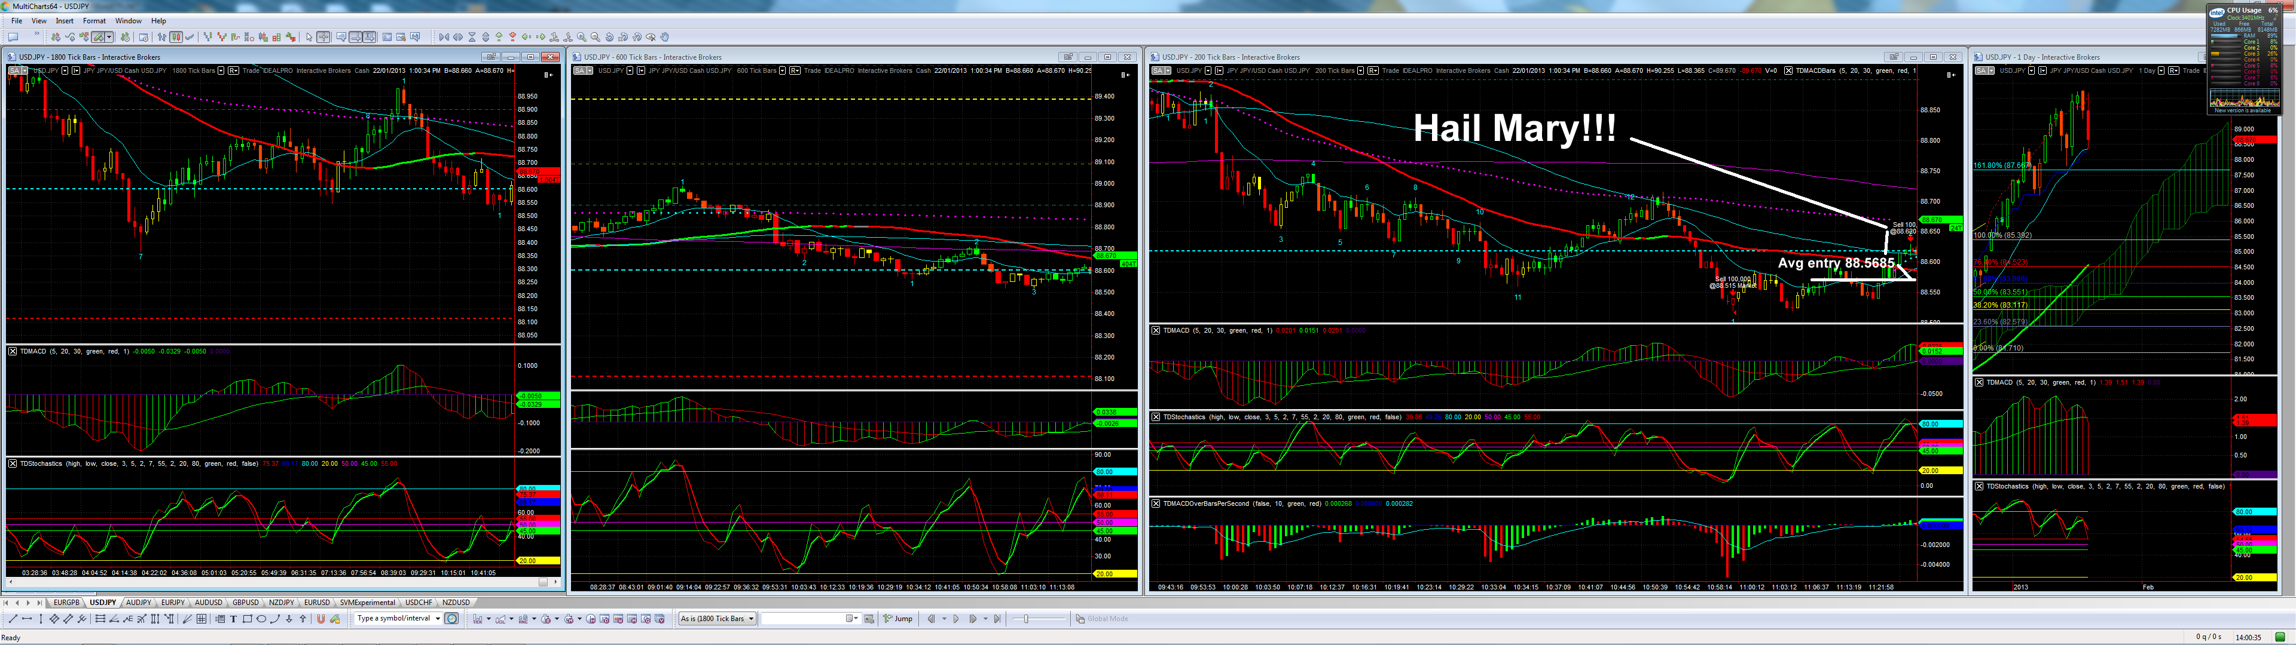Click 'New version is available' in CPU gadget
The width and height of the screenshot is (2296, 645).
click(x=2243, y=110)
